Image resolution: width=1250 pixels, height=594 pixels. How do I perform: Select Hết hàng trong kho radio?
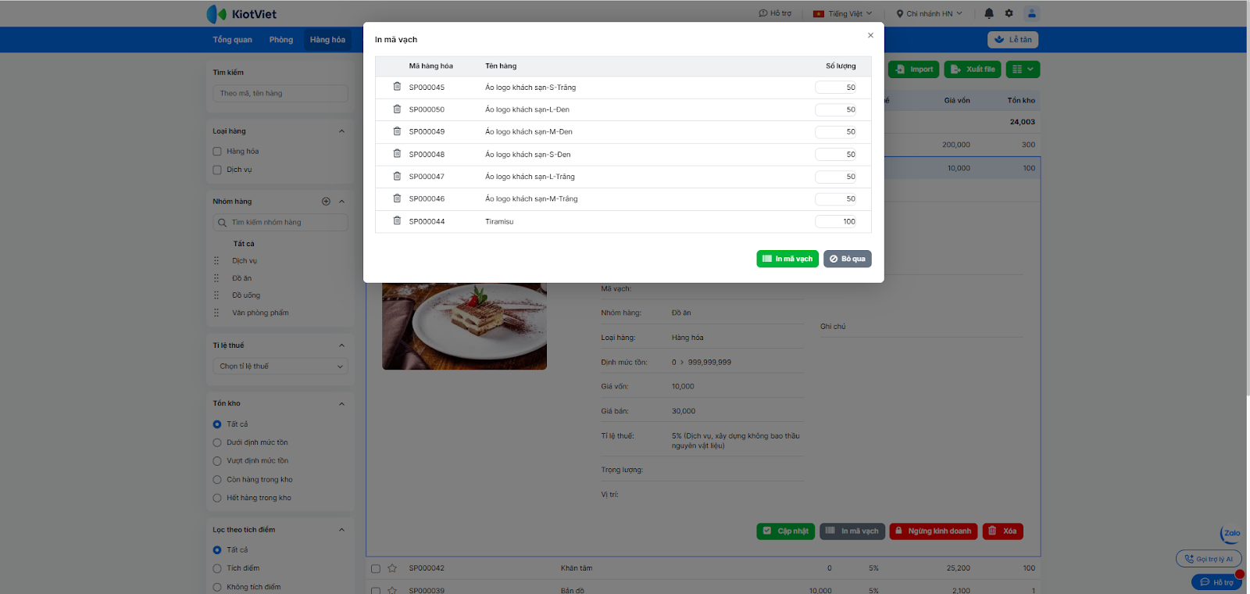[217, 498]
